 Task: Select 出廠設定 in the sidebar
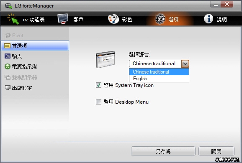[35, 88]
